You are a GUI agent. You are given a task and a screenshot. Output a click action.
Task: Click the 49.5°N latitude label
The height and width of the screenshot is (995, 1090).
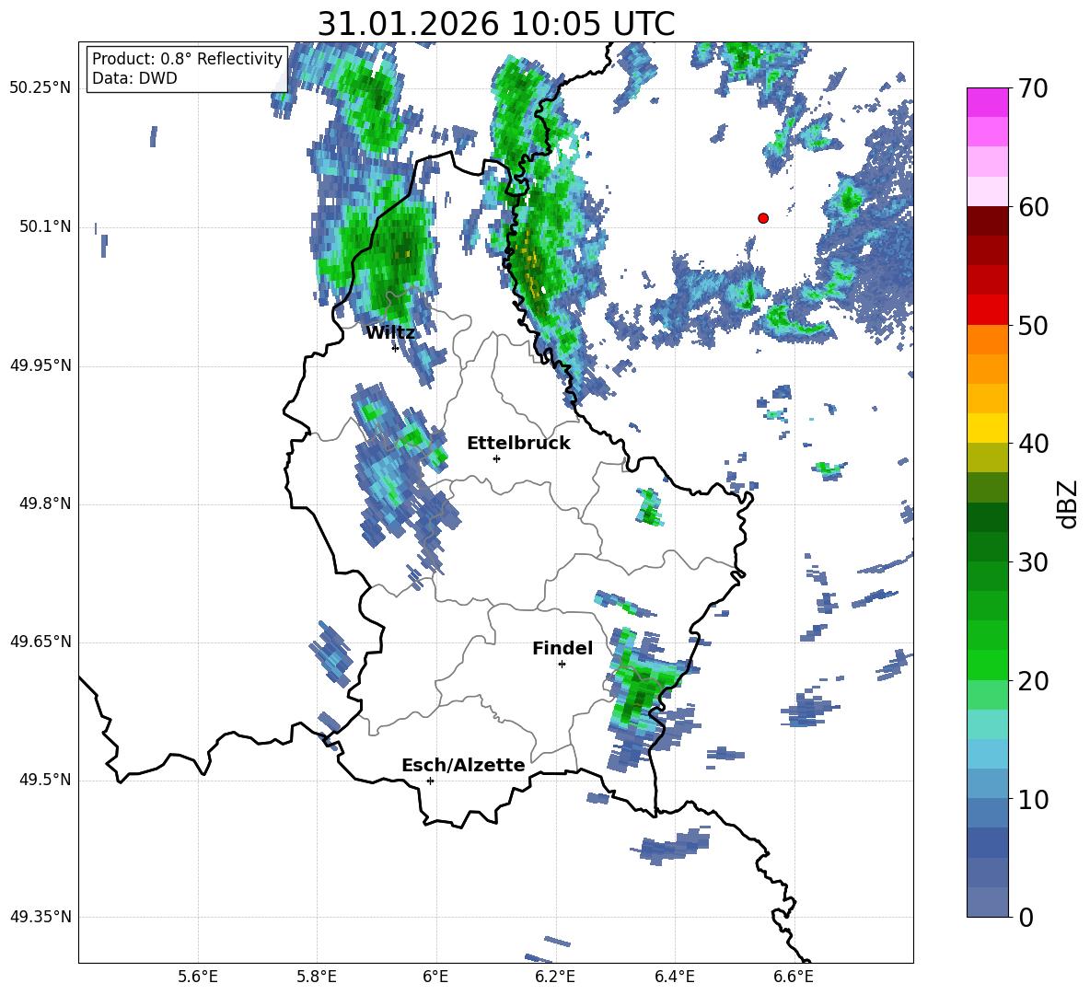tap(45, 780)
